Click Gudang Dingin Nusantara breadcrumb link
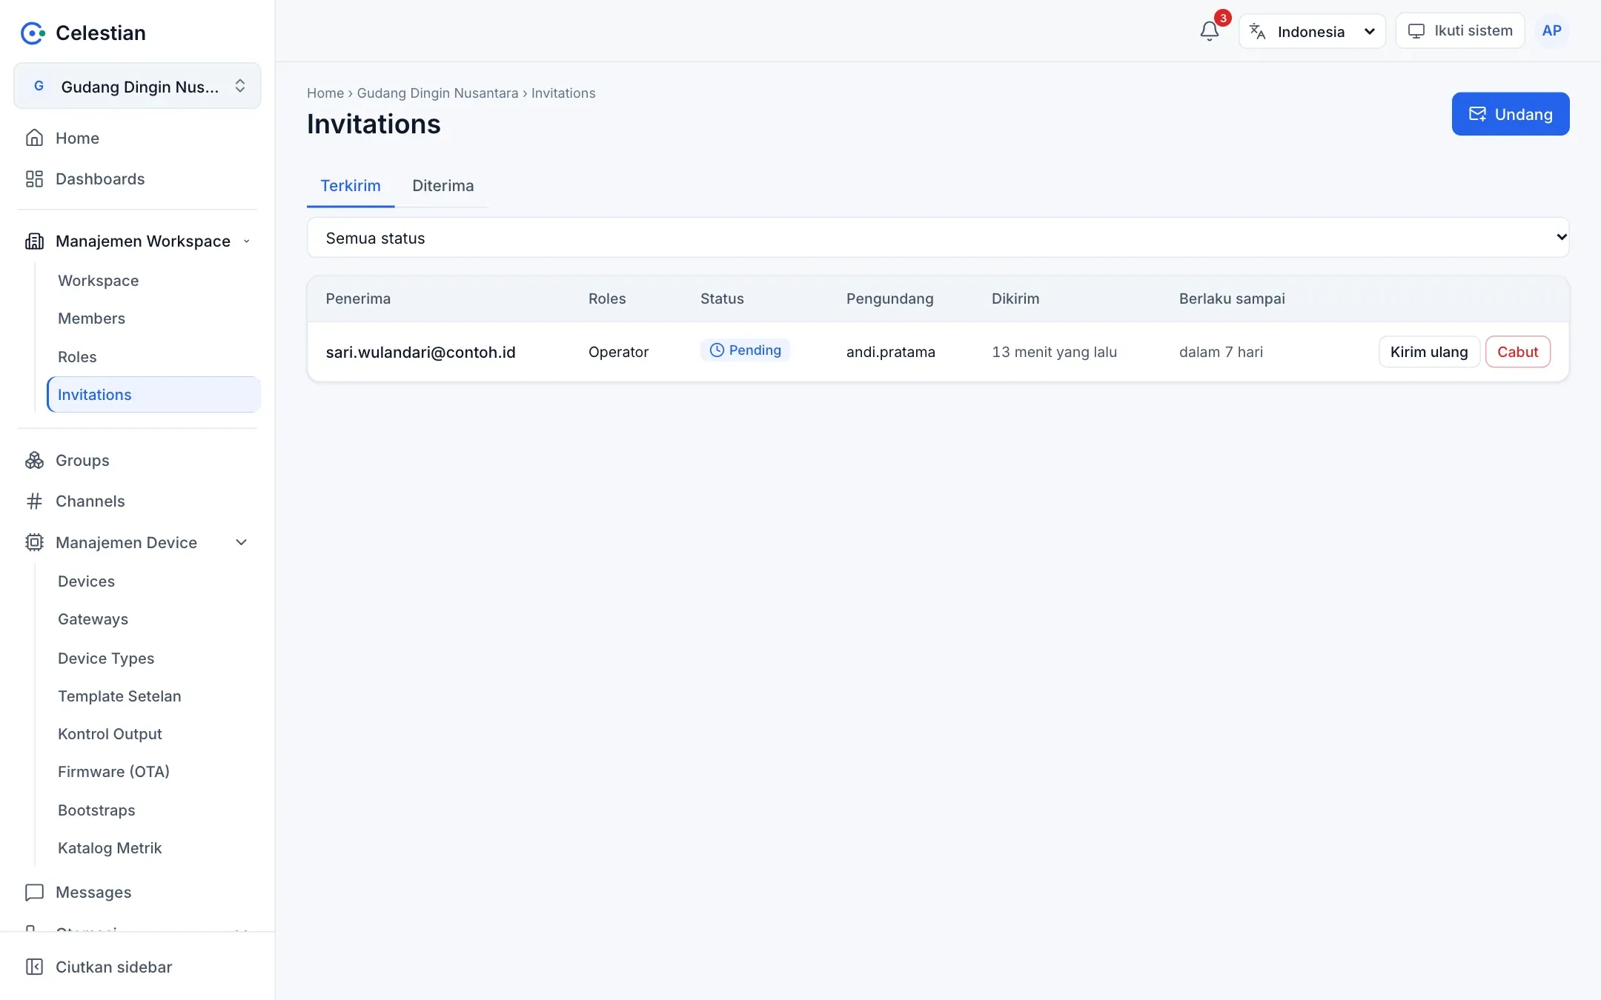 coord(437,93)
